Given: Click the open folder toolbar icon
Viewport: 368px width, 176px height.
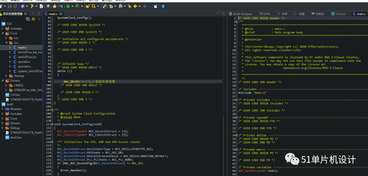Looking at the screenshot, I should point(88,6).
